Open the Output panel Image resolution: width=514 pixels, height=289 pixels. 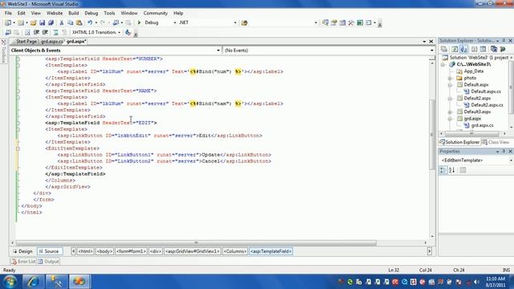point(48,262)
